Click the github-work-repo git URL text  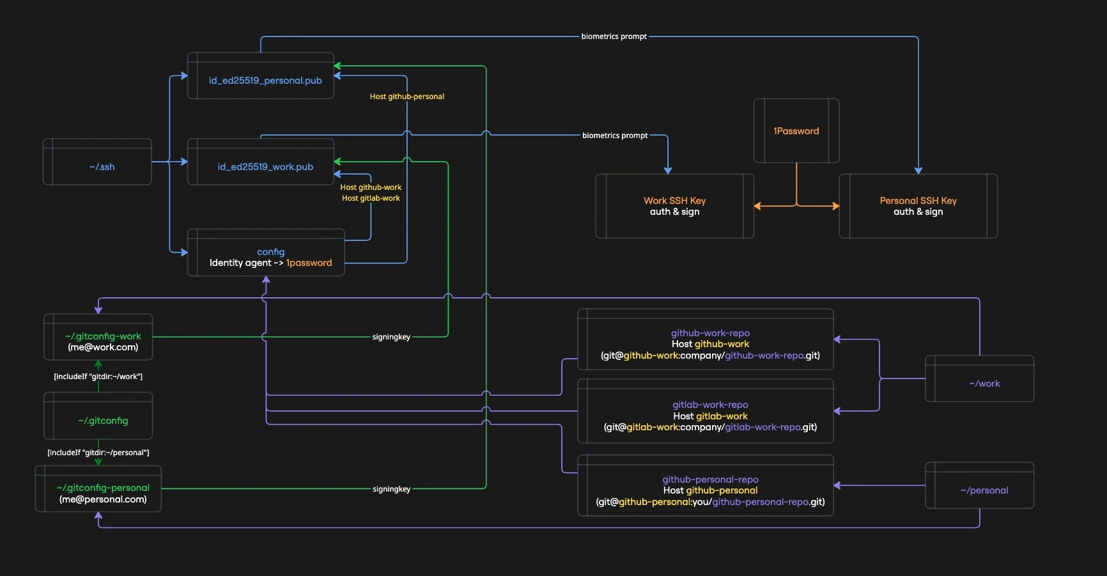tap(710, 355)
